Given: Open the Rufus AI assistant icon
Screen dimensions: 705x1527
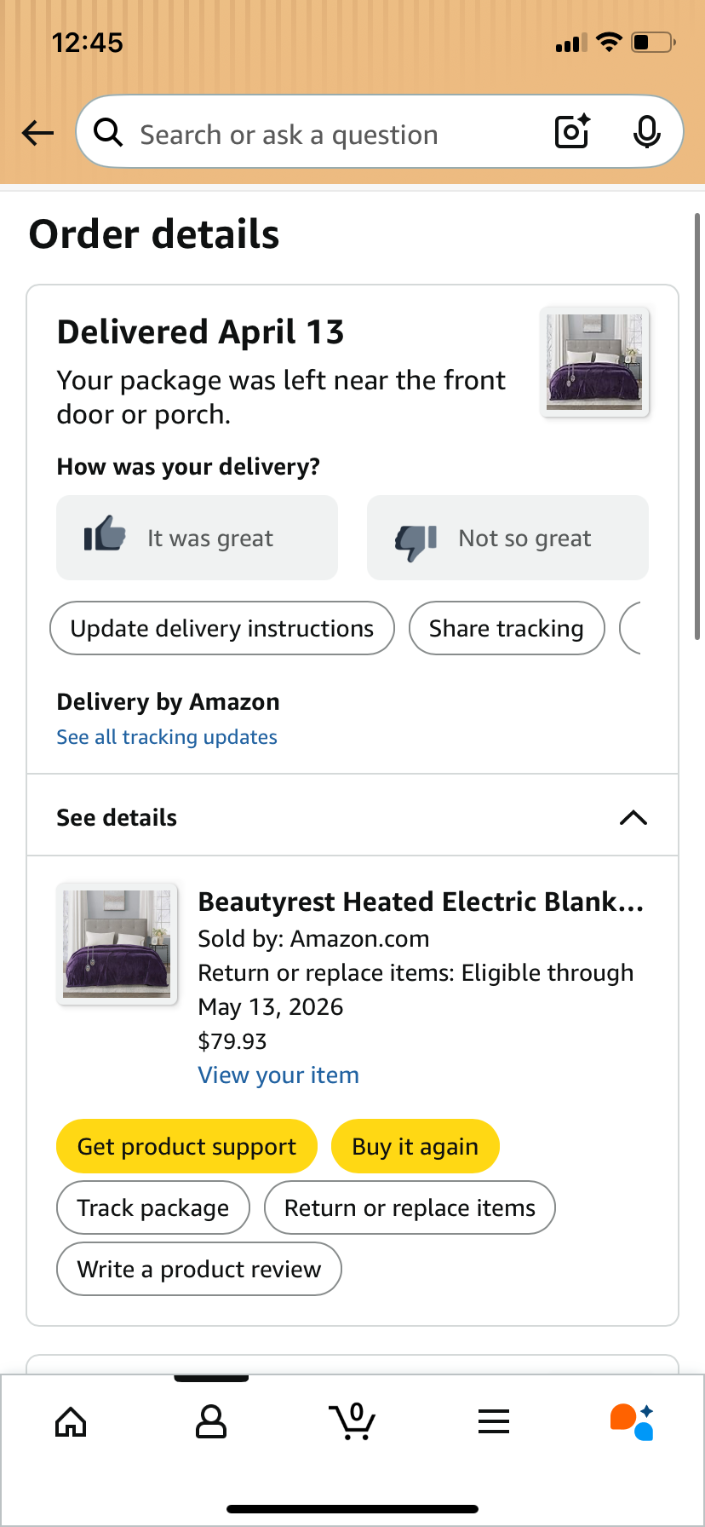Looking at the screenshot, I should tap(633, 1421).
